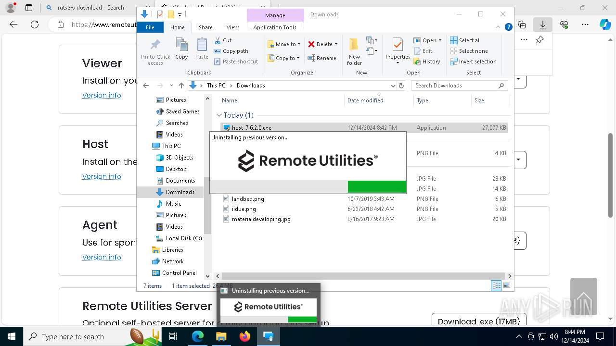This screenshot has width=616, height=346.
Task: Click Invert selection in ribbon
Action: [473, 62]
